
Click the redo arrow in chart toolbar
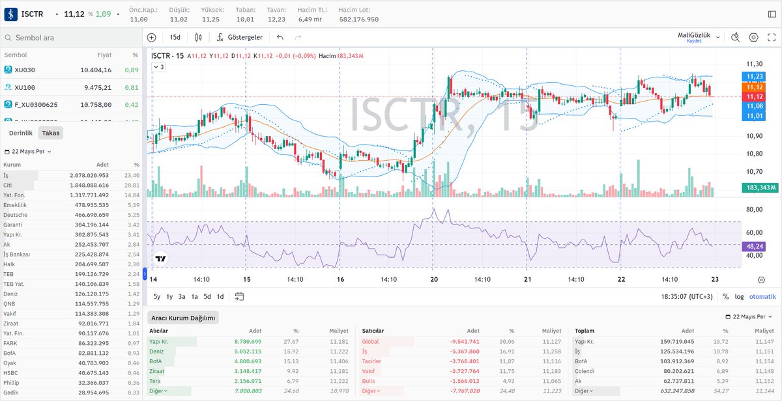[298, 37]
